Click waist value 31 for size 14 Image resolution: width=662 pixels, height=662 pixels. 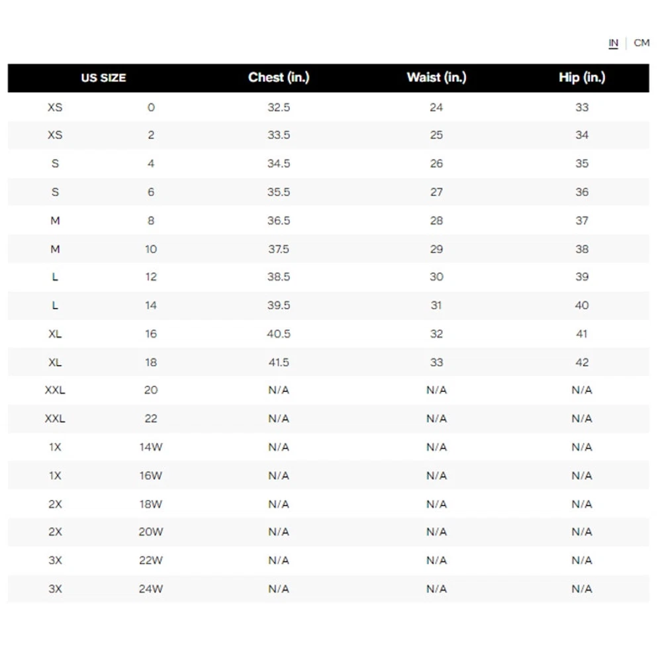(436, 305)
